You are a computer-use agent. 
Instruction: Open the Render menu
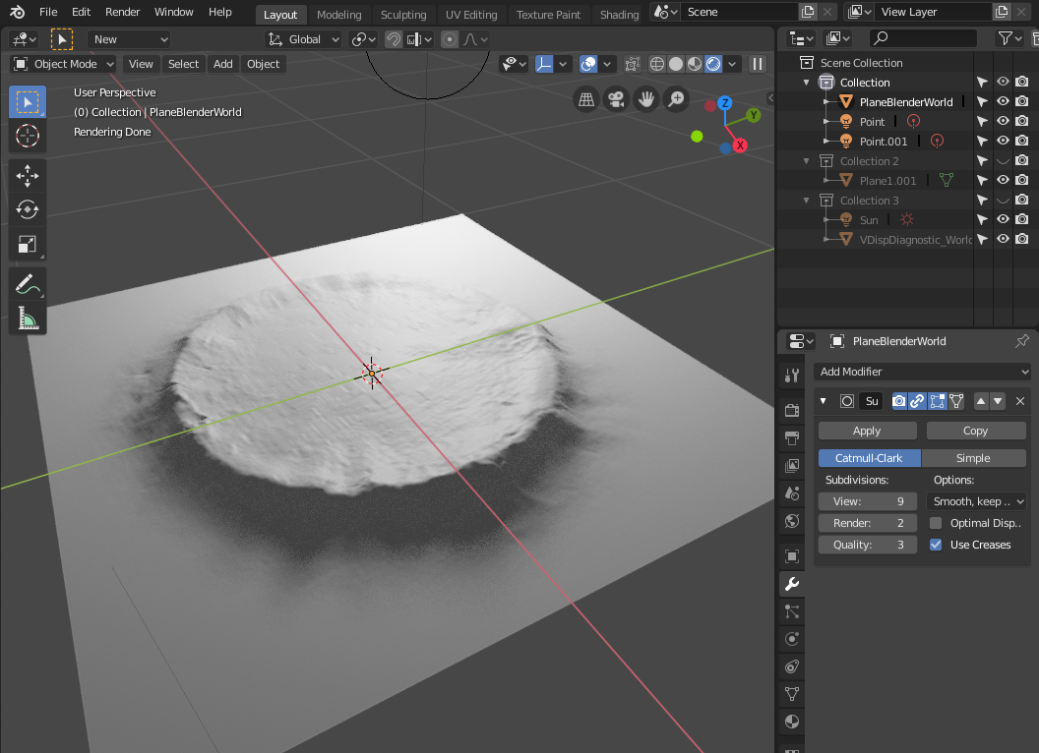click(x=122, y=12)
